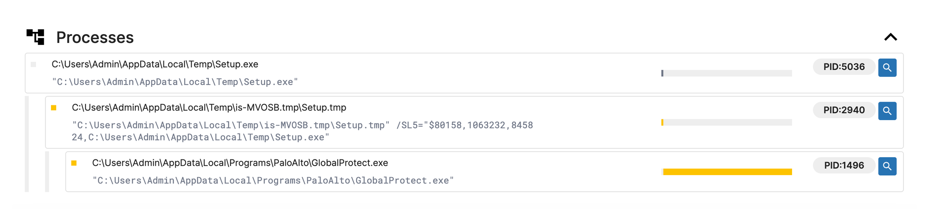Click the quoted command line of GlobalProtect.exe
The width and height of the screenshot is (928, 220).
pos(273,181)
